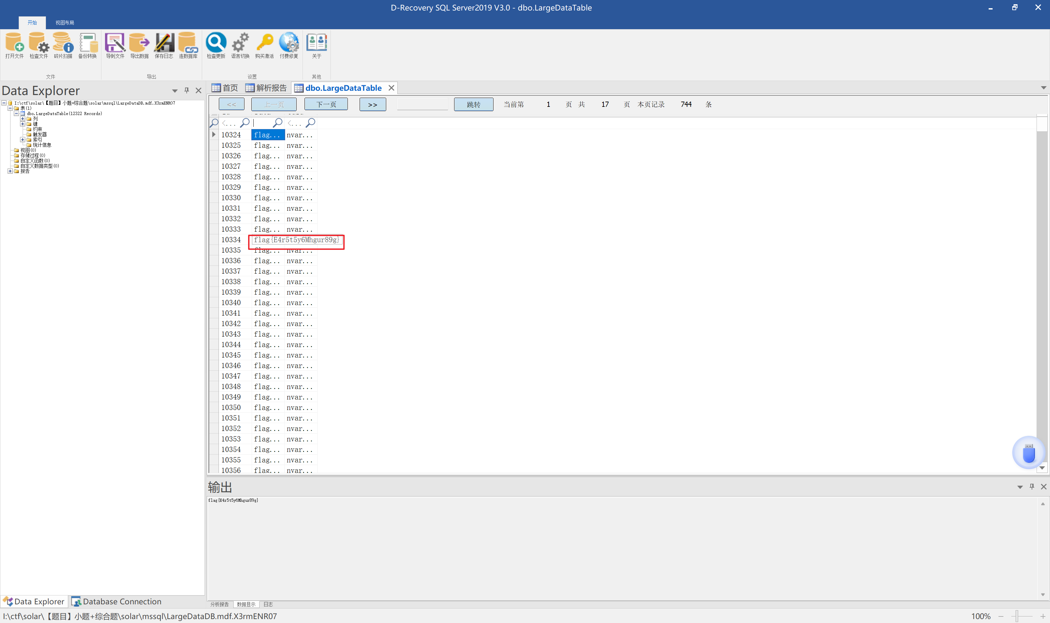Switch to the 视图布局 ribbon tab
Screen dimensions: 1050x623
click(x=65, y=23)
